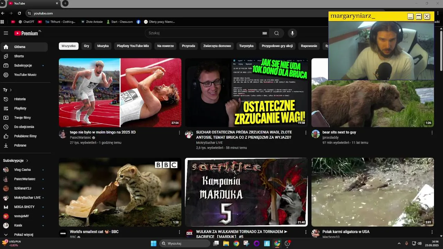Click the Windows taskbar Wyszukaj search box

coord(185,243)
